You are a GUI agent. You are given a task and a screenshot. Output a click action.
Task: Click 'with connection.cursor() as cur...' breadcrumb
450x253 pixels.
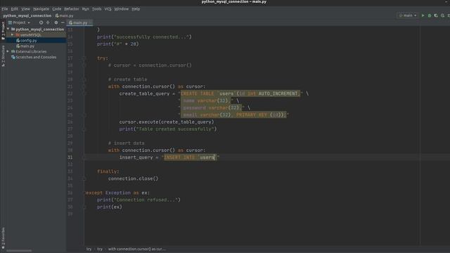pyautogui.click(x=136, y=249)
